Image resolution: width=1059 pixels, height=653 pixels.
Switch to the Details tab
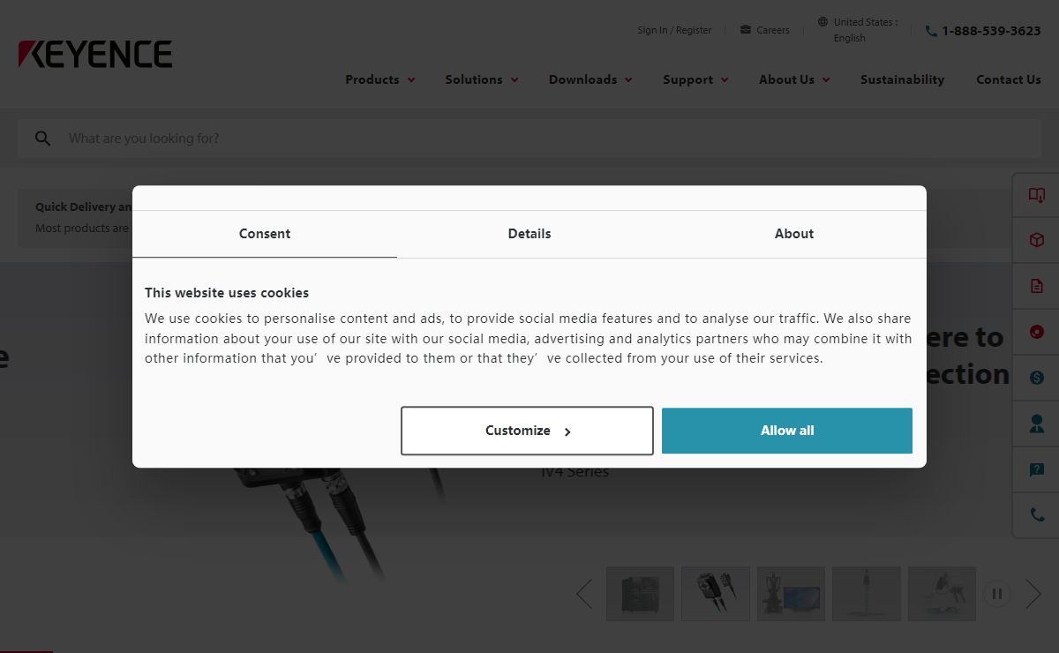click(529, 234)
